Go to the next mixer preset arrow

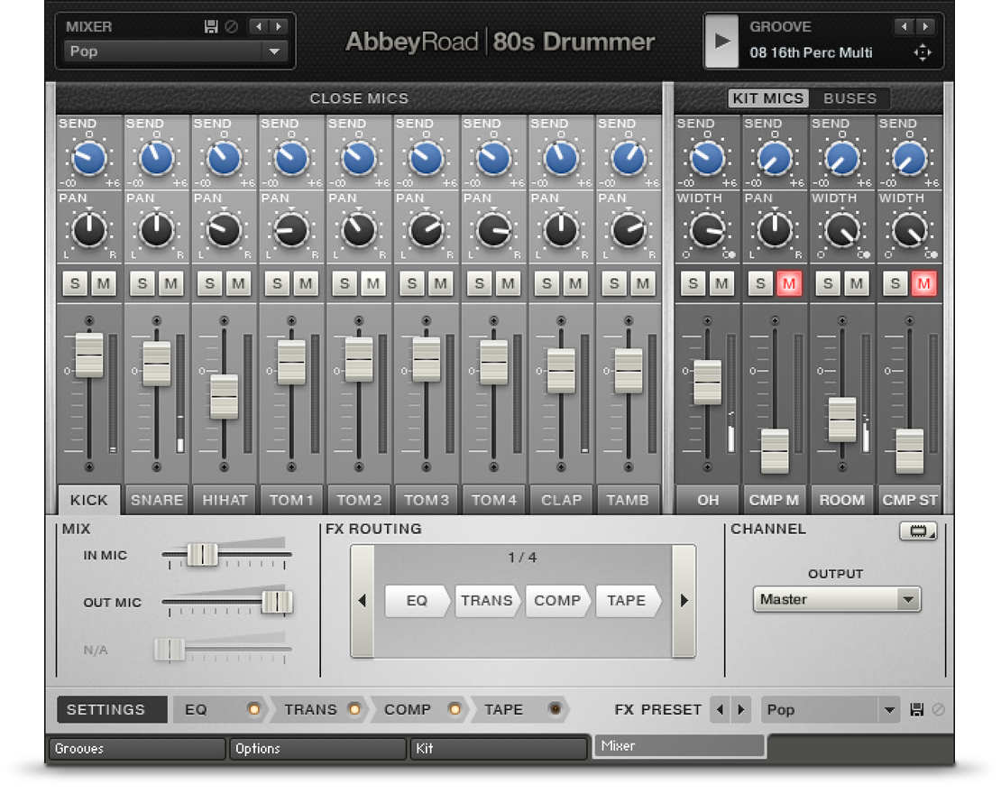pos(279,26)
